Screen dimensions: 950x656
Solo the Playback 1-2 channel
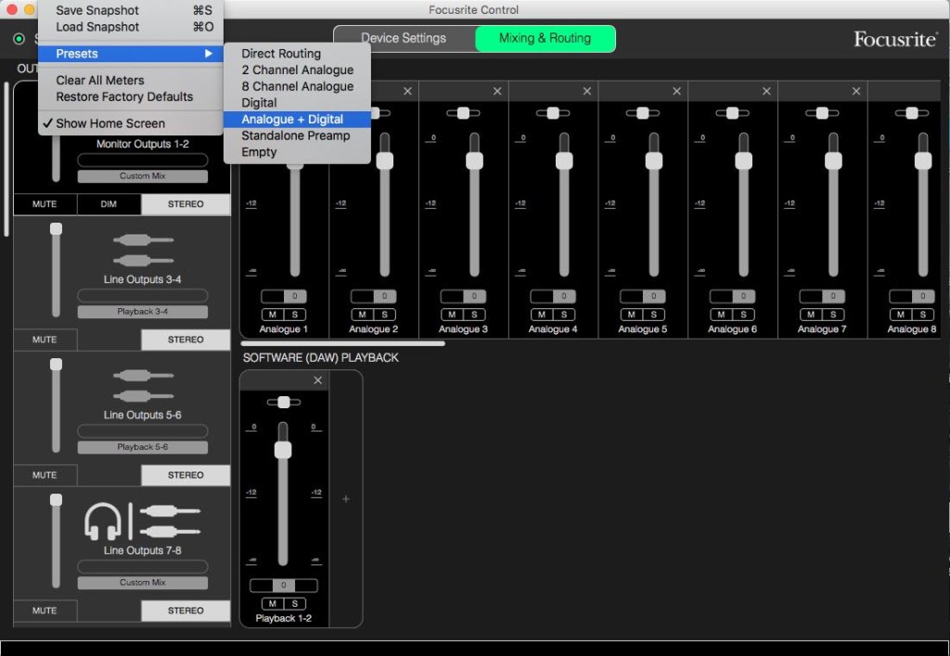coord(293,604)
